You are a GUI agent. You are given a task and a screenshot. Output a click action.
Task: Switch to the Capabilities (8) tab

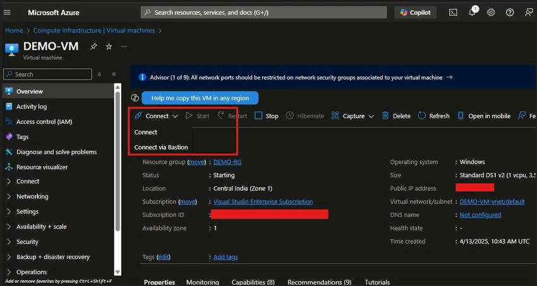pyautogui.click(x=253, y=282)
